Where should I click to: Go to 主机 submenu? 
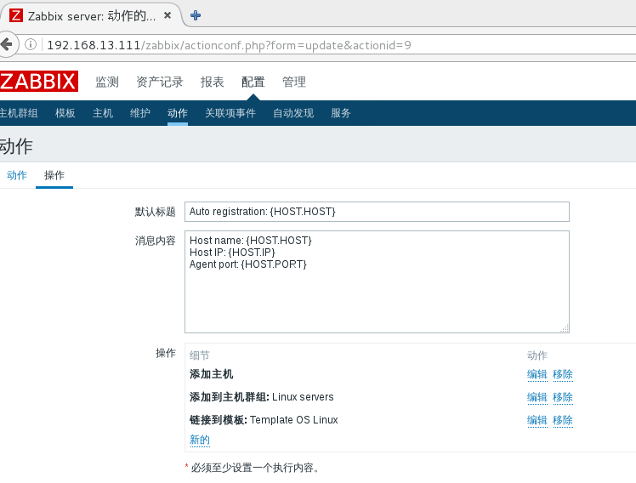103,113
